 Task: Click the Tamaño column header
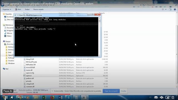pyautogui.click(x=102, y=13)
